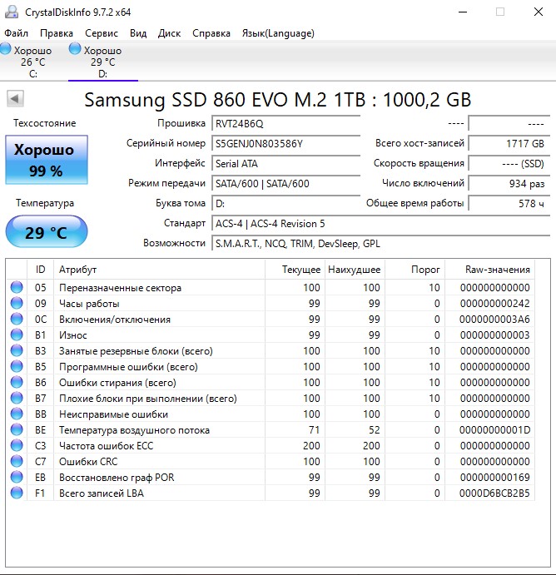Click the Samsung SSD 860 EVO M.2 1TB title
The width and height of the screenshot is (556, 575).
pos(278,99)
